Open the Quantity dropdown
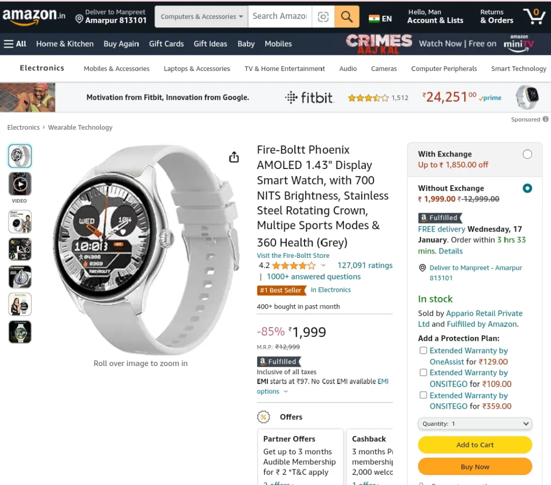Viewport: 551px width, 485px height. pos(475,424)
